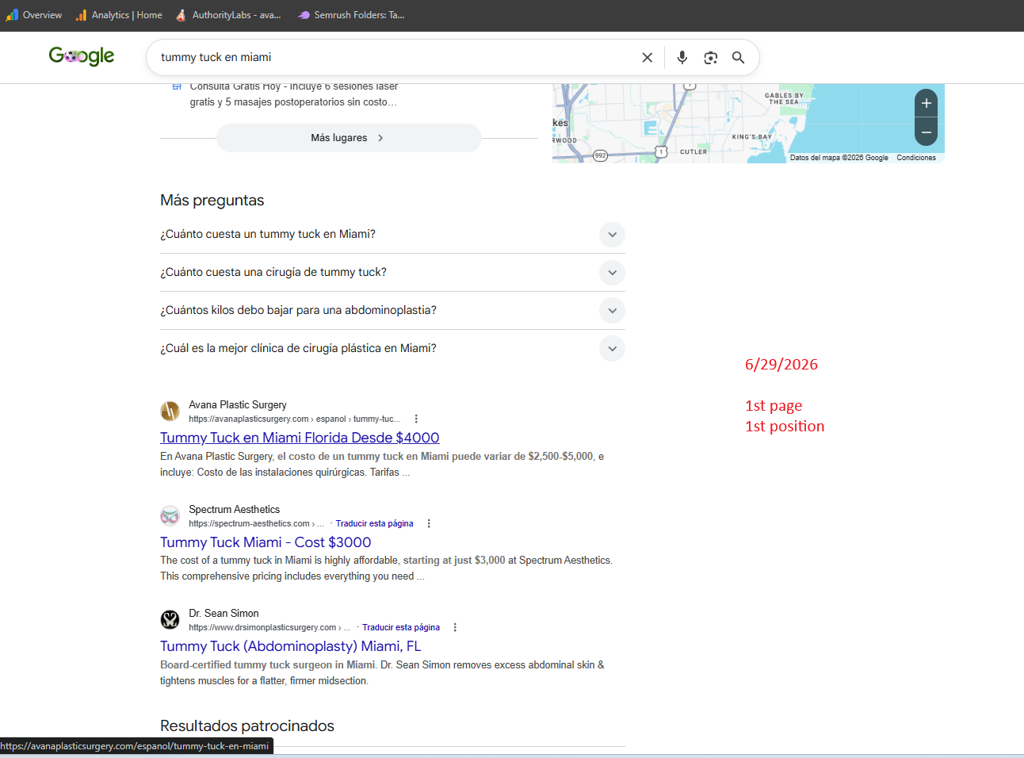Open 'Tummy Tuck Miami - Cost $3000' link
The image size is (1024, 758).
(x=266, y=542)
